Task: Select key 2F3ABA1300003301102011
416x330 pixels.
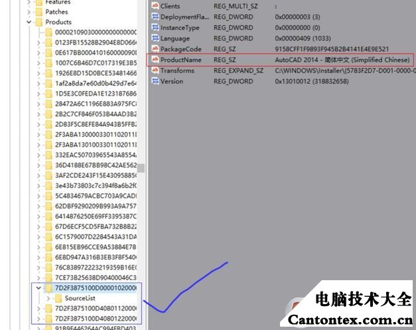Action: coord(96,134)
